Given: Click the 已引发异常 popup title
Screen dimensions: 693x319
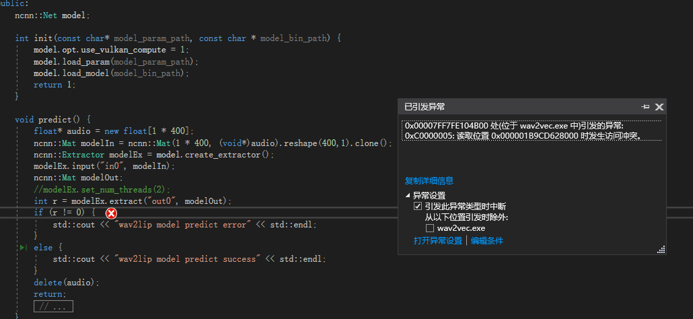Looking at the screenshot, I should coord(425,106).
